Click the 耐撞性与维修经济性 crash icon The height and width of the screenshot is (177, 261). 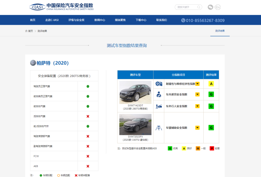click(159, 84)
